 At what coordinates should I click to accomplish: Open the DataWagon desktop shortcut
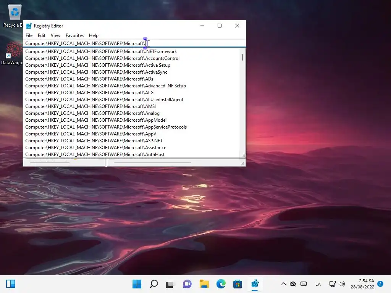(12, 53)
